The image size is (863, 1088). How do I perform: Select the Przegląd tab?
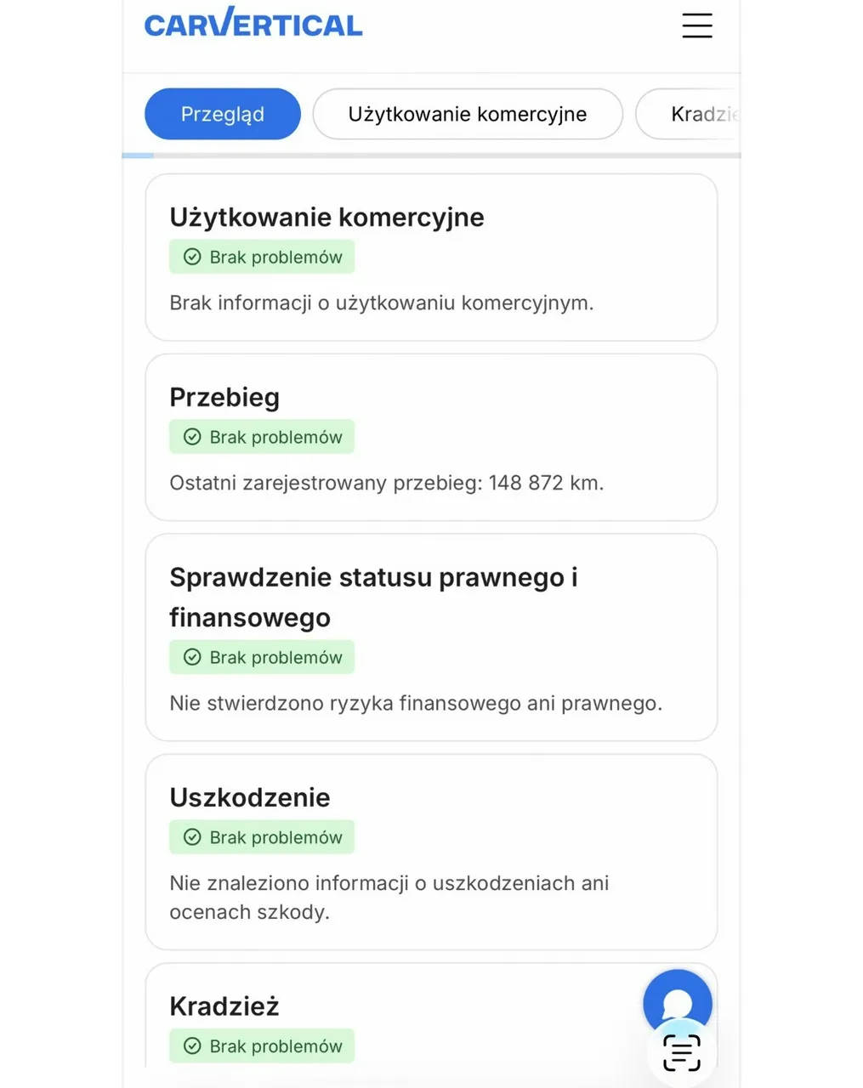(x=223, y=114)
